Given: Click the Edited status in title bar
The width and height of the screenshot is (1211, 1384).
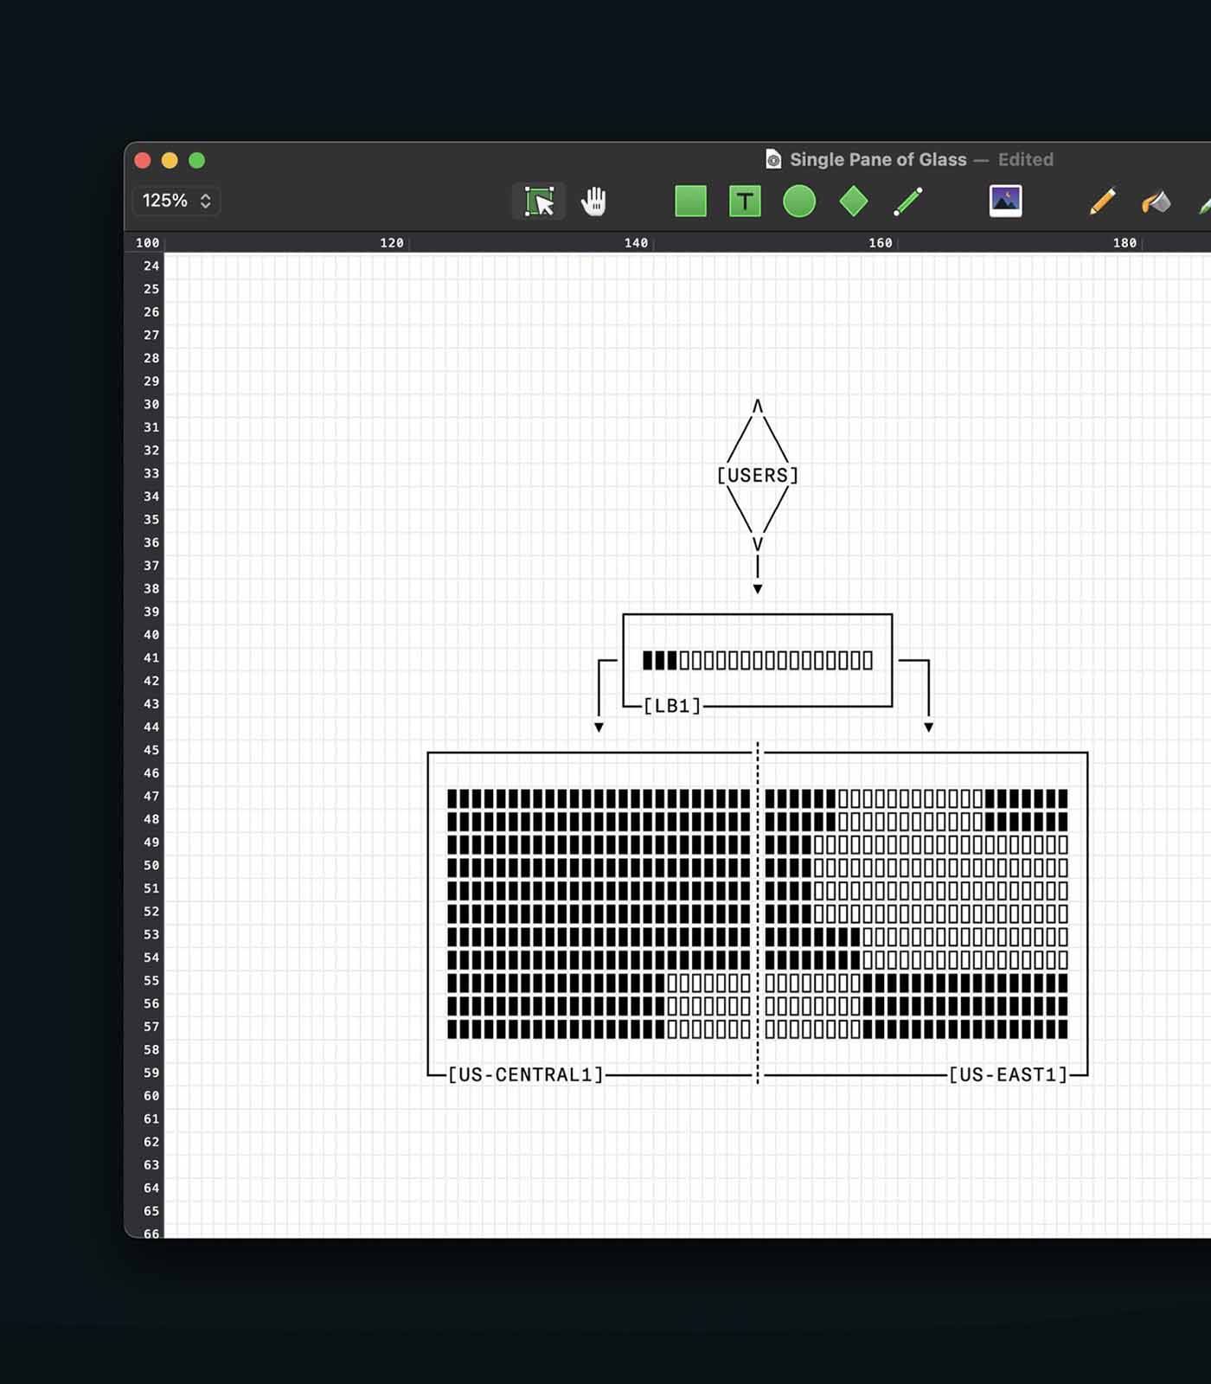Looking at the screenshot, I should pos(1026,159).
